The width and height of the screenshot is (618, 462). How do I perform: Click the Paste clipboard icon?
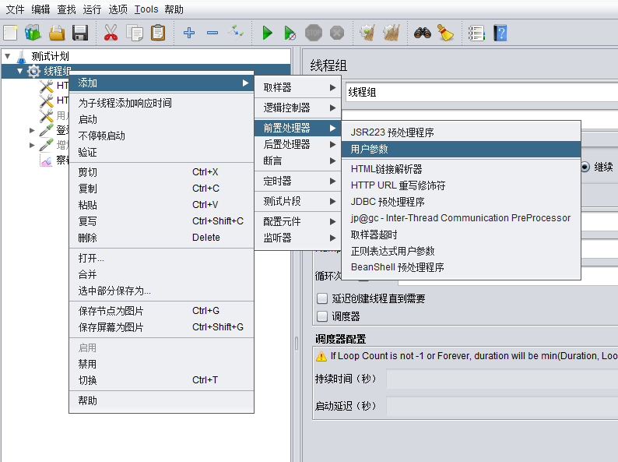click(158, 33)
